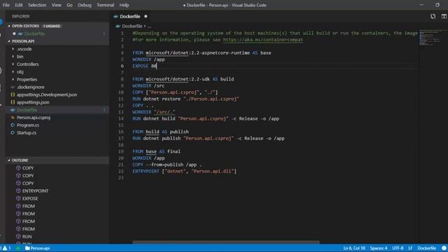Image resolution: width=448 pixels, height=252 pixels.
Task: Change the Dockerfile language mode in status bar
Action: pos(427,248)
